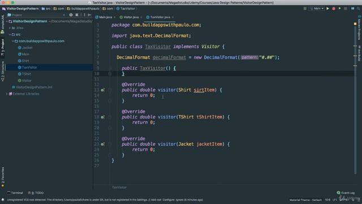This screenshot has width=362, height=204.
Task: Toggle the 1: Project tool window strip
Action: coord(2,47)
